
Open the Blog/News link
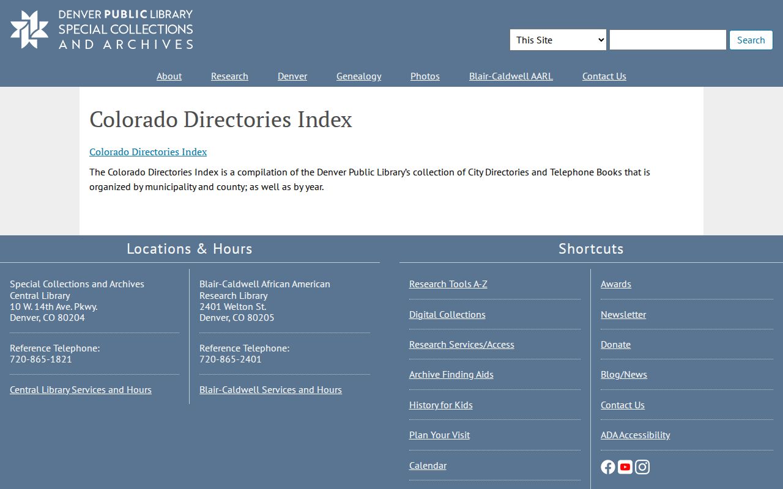tap(624, 374)
